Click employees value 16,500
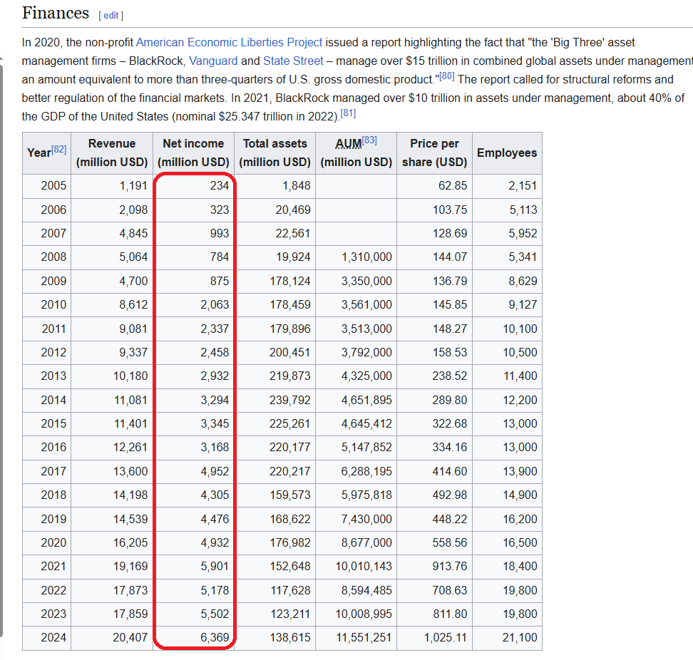 tap(520, 542)
